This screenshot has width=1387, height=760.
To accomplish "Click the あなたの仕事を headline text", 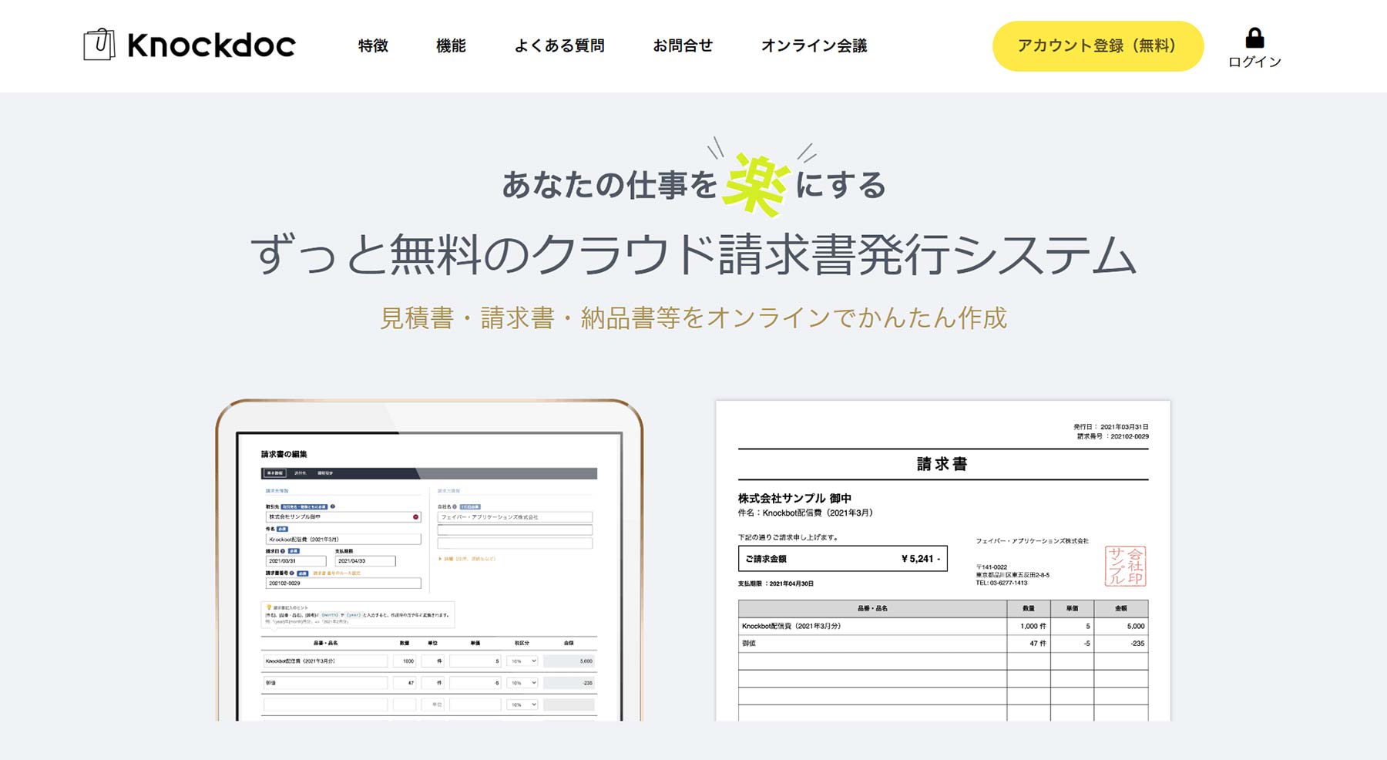I will (610, 185).
